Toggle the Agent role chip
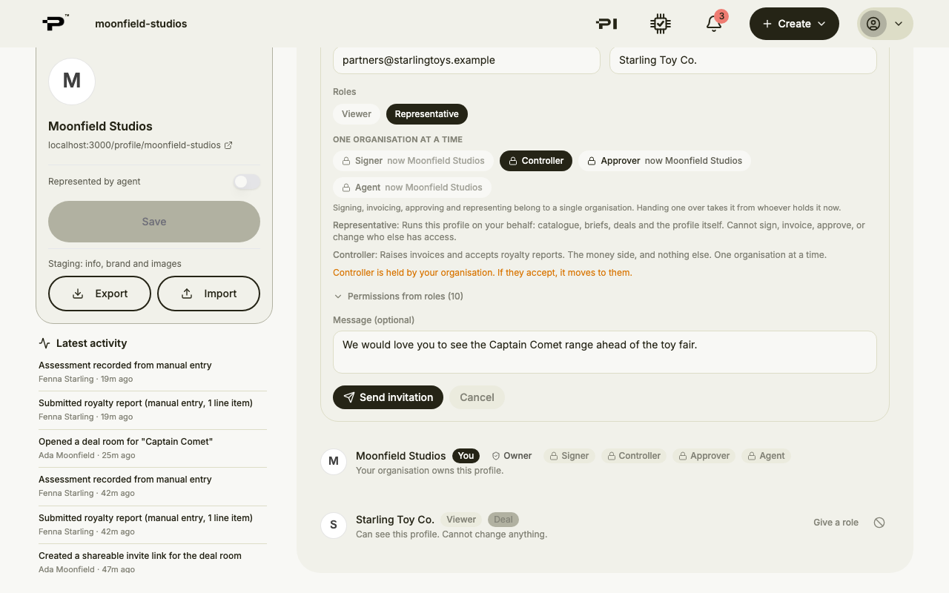 412,188
